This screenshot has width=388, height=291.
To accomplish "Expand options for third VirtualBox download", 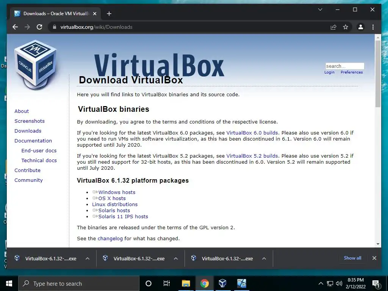I will 264,258.
